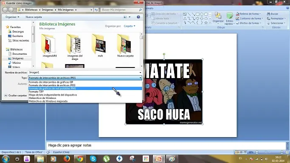
Task: Open Organizar button in Dibujo group
Action: [x=218, y=18]
